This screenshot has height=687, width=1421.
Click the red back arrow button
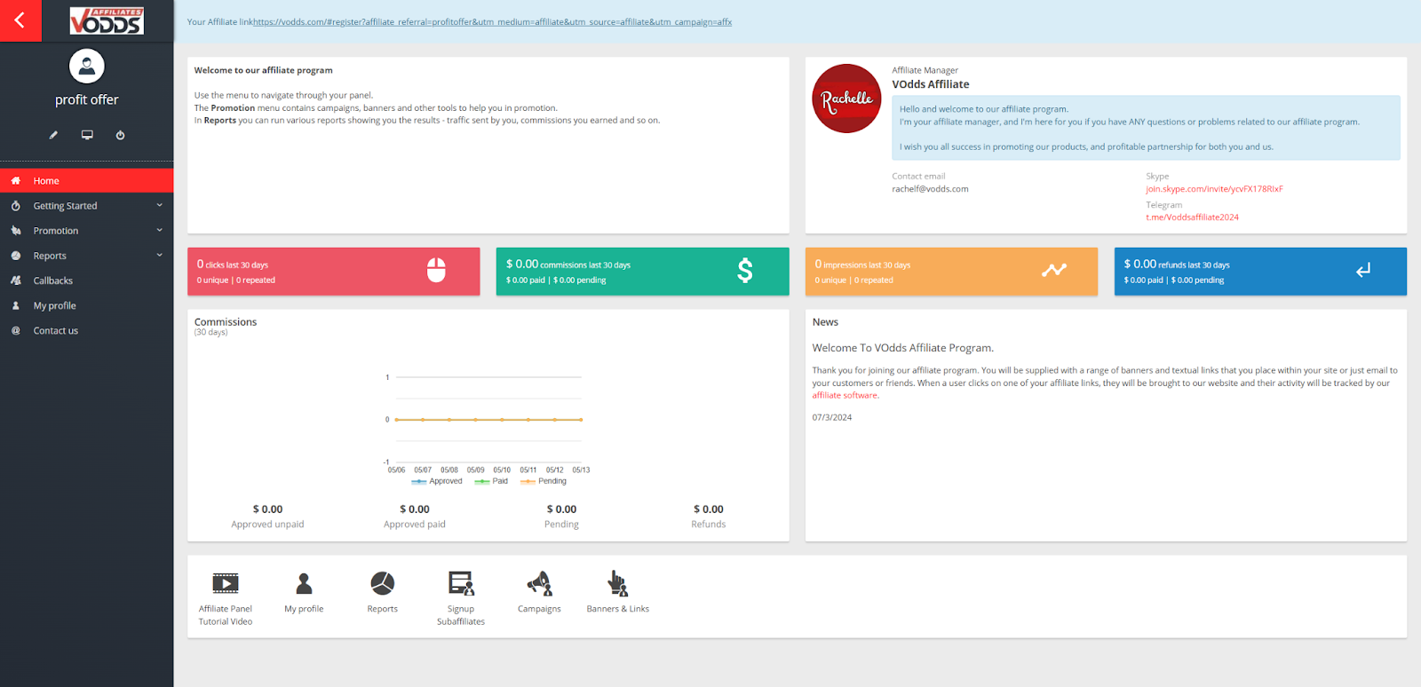pos(20,20)
